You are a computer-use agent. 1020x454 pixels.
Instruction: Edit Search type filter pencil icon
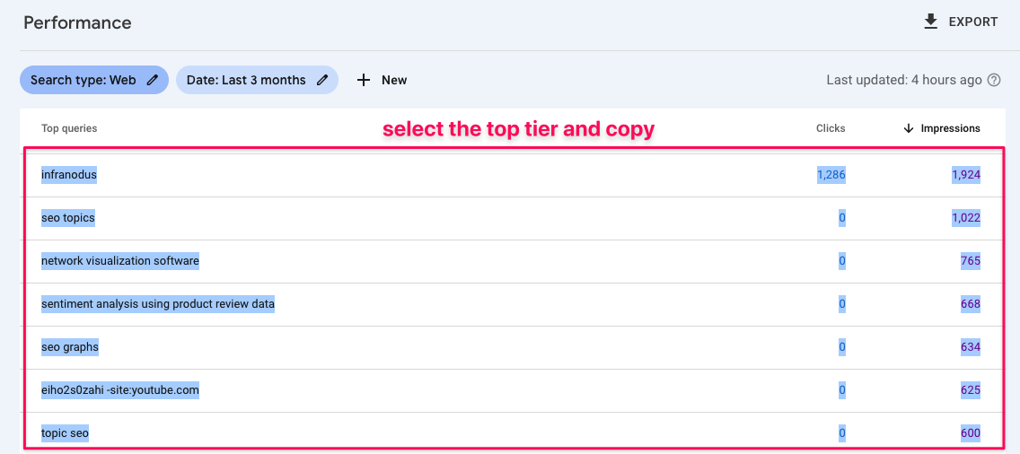[153, 80]
